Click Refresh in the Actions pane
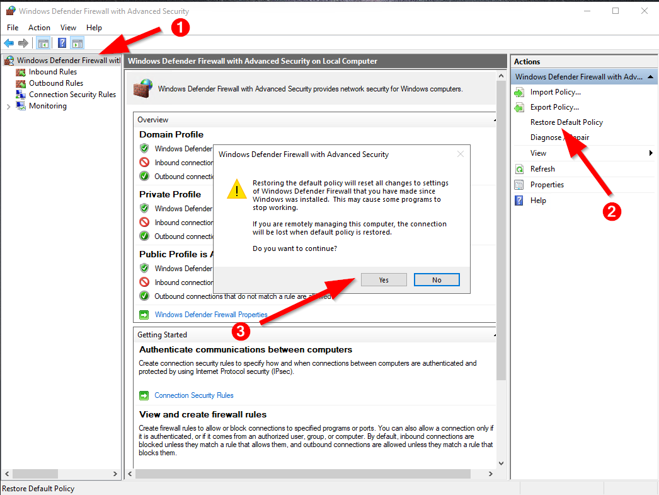Screen dimensions: 659x495 pyautogui.click(x=542, y=169)
